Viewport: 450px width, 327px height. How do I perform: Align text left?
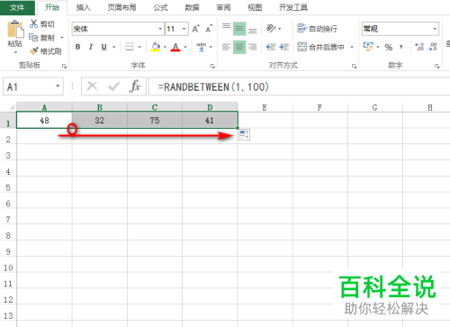coord(226,47)
